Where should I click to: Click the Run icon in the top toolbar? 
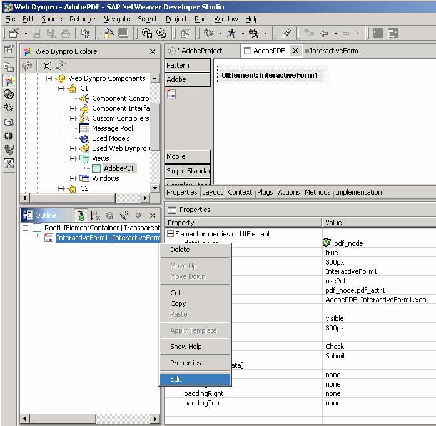(232, 33)
